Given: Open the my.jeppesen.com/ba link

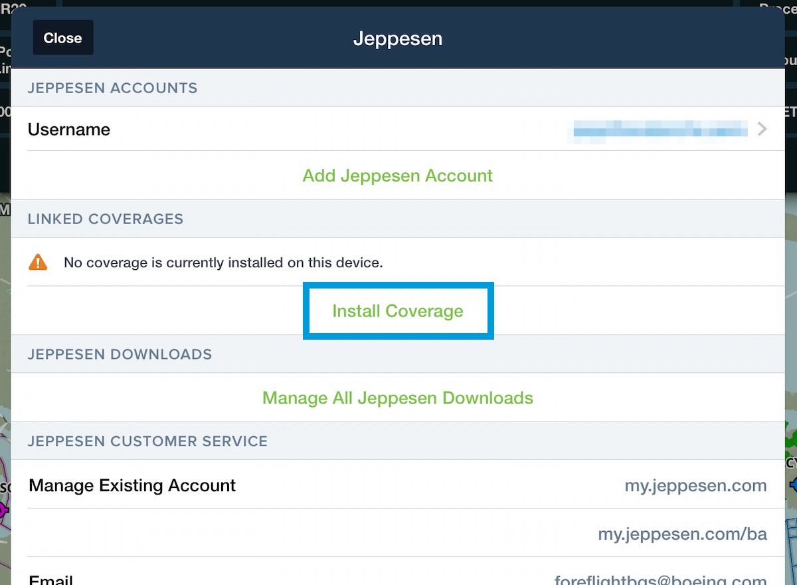Looking at the screenshot, I should pos(682,534).
